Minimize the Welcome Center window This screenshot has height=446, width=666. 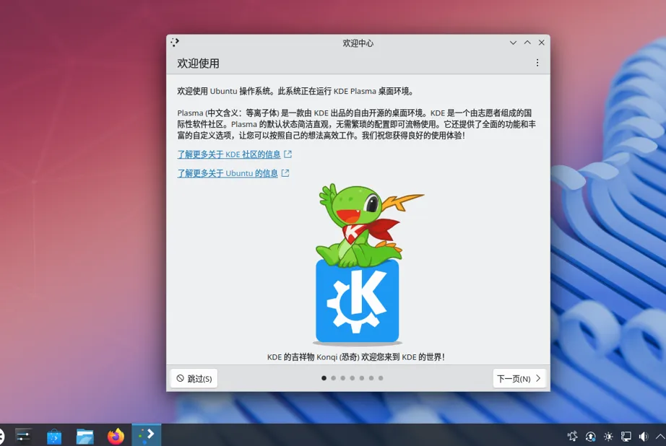[x=513, y=43]
